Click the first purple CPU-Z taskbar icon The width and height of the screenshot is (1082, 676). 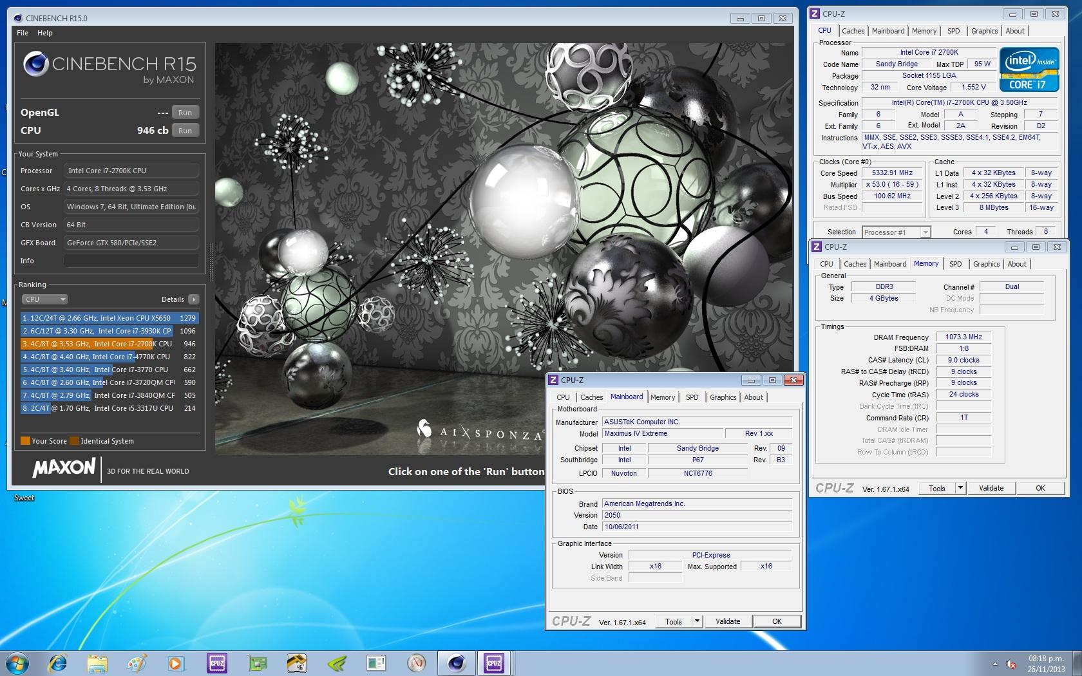tap(217, 663)
